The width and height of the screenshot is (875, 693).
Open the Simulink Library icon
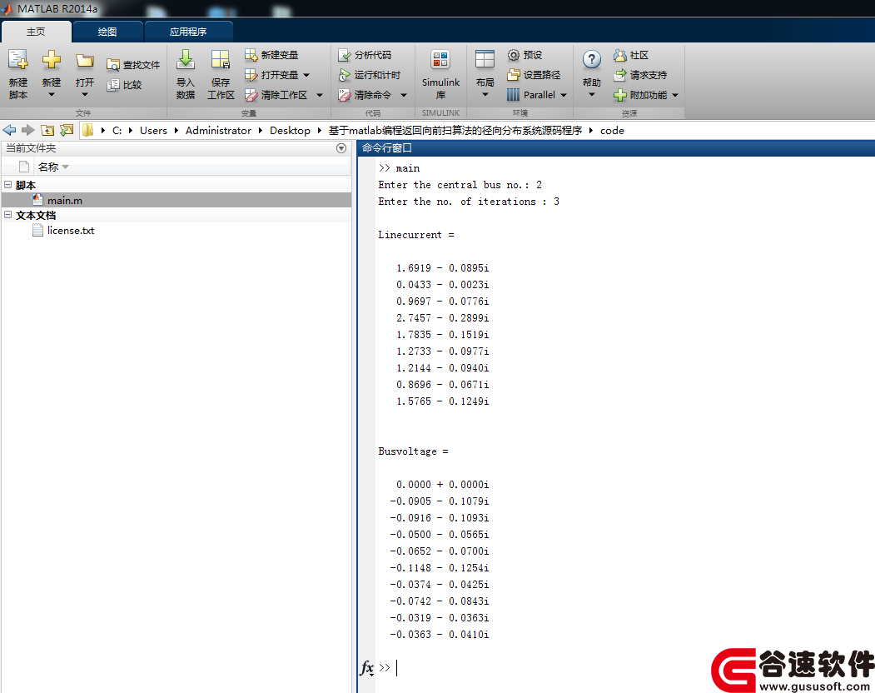coord(440,60)
